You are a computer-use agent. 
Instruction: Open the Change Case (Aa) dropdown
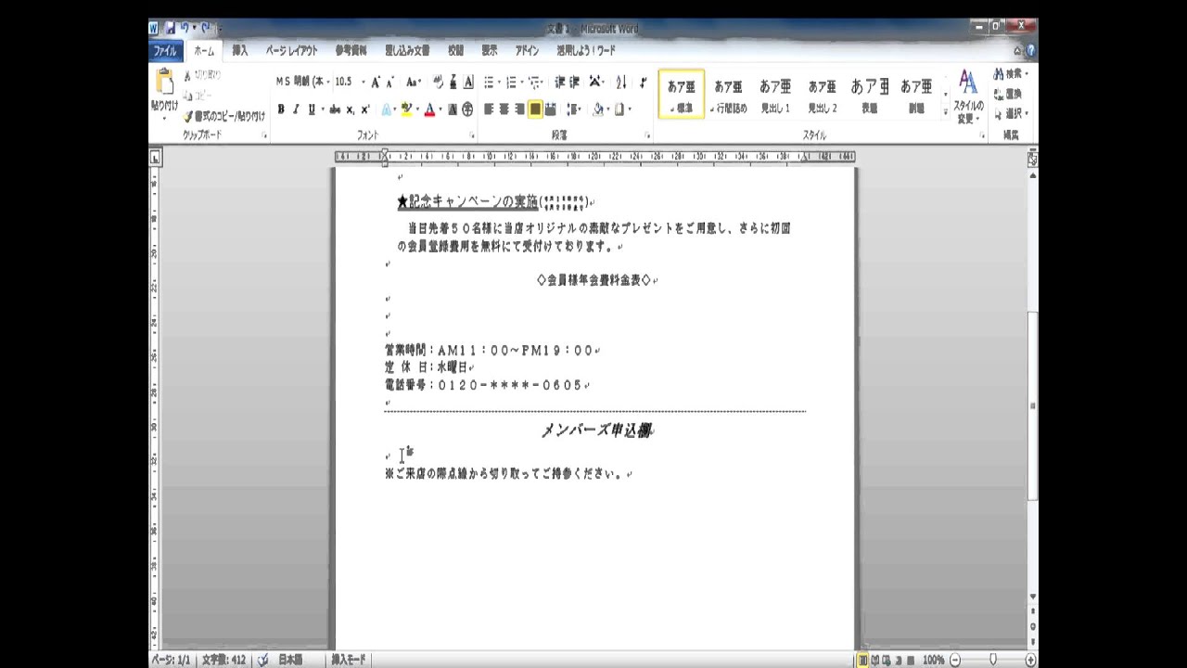414,82
